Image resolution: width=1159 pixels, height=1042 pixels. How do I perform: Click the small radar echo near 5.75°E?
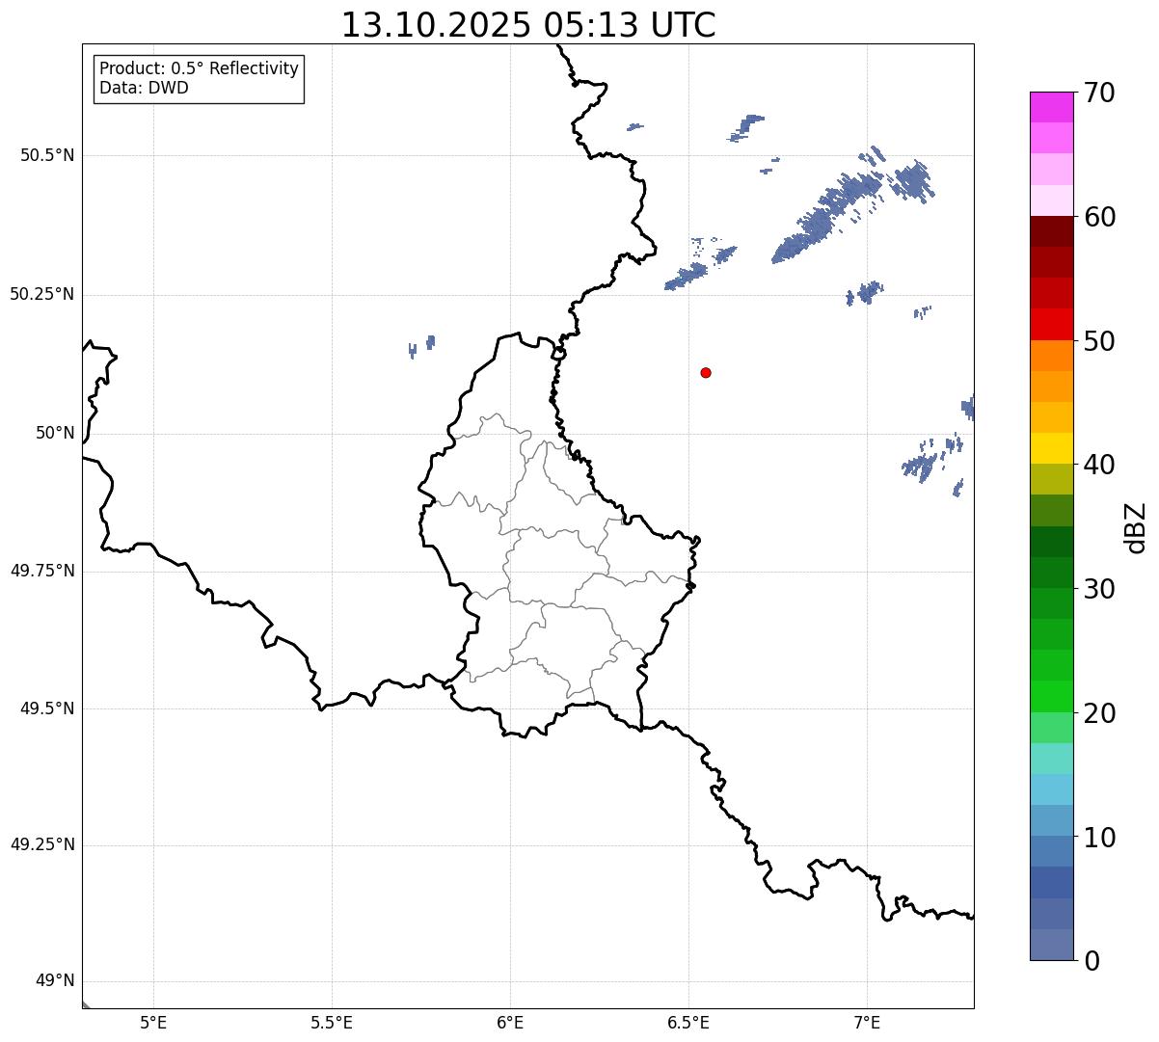[x=422, y=346]
